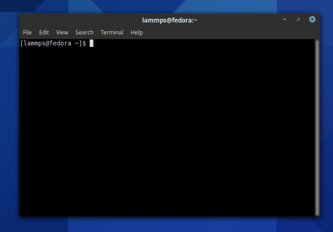Maximize the terminal window
The image size is (333, 232).
point(299,19)
